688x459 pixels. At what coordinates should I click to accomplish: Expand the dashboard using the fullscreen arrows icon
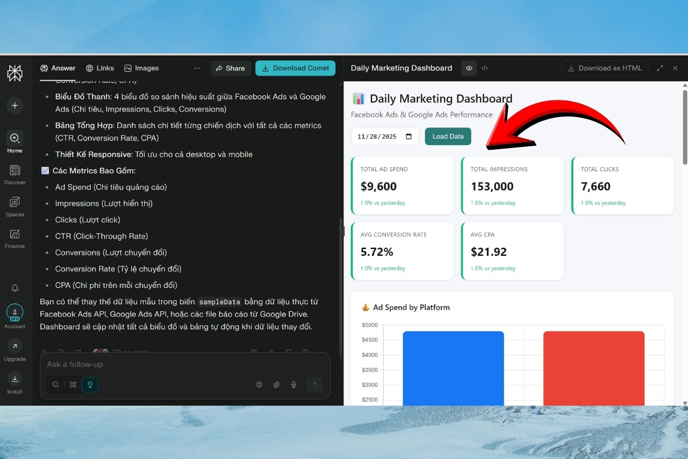click(659, 68)
